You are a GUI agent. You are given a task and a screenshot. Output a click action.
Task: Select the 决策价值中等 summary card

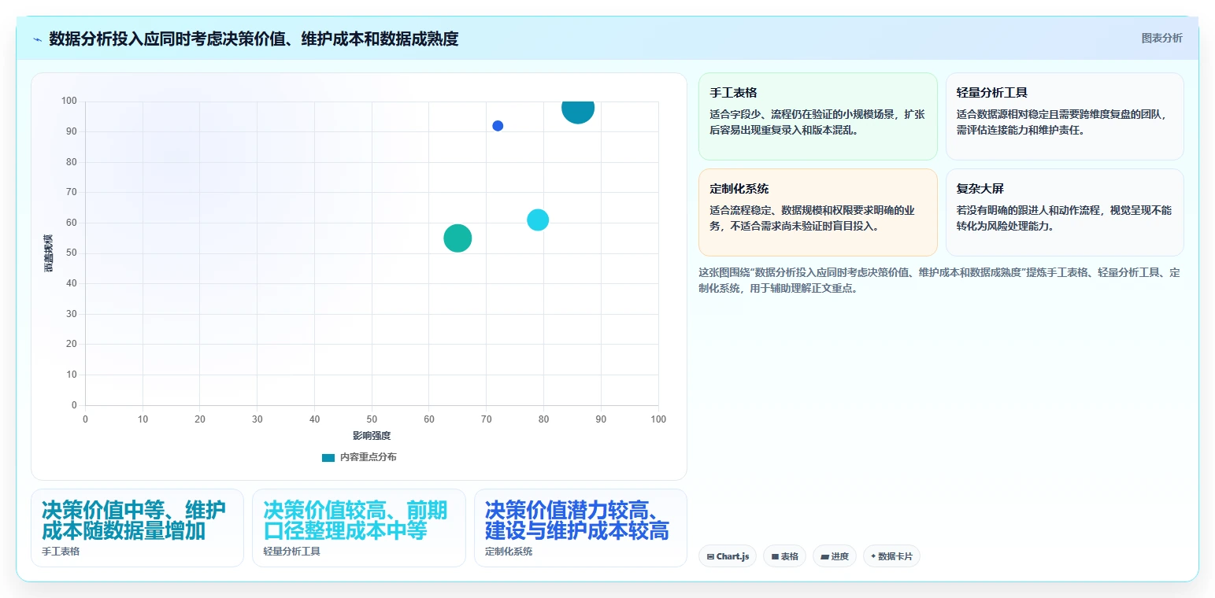pyautogui.click(x=137, y=528)
